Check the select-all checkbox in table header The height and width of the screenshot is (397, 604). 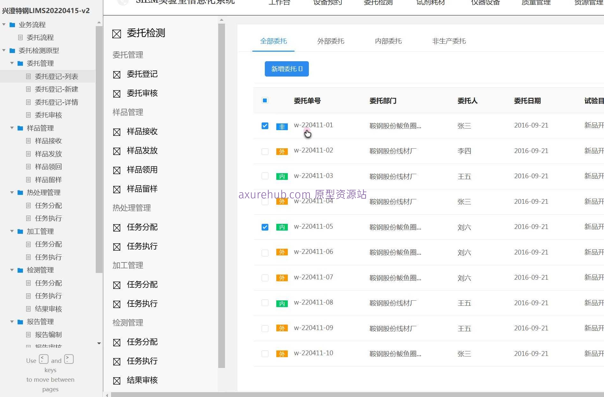[x=265, y=100]
